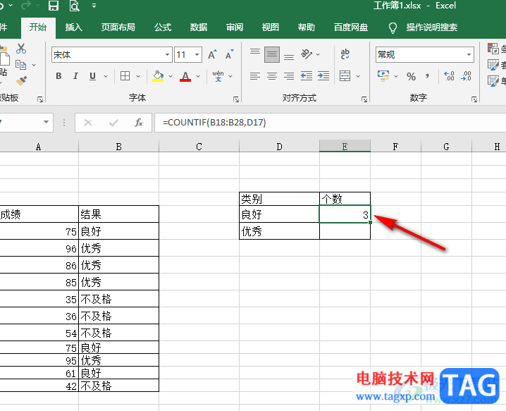The width and height of the screenshot is (506, 411).
Task: Click the Cut scissors icon
Action: coord(21,49)
